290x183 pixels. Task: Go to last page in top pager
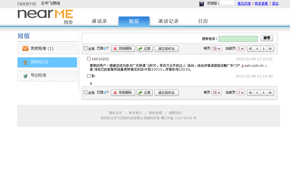pyautogui.click(x=270, y=49)
